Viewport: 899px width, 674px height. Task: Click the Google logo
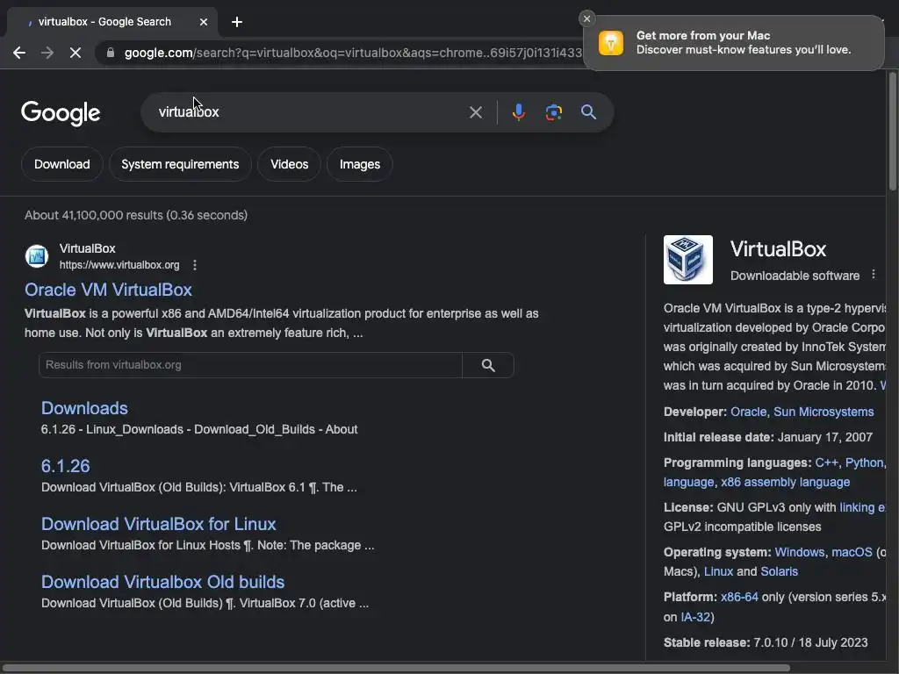[x=61, y=113]
